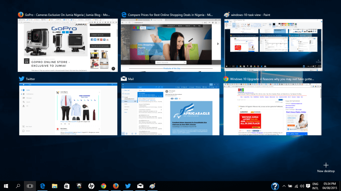This screenshot has width=341, height=191.
Task: Switch to the windows-10-task-view Paint window
Action: [273, 45]
